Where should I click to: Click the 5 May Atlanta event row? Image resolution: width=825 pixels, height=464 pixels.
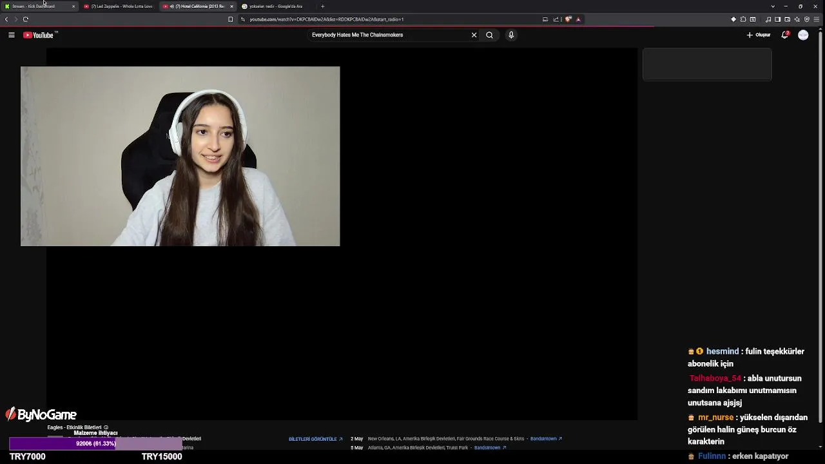[x=429, y=447]
